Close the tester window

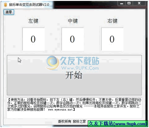point(139,3)
